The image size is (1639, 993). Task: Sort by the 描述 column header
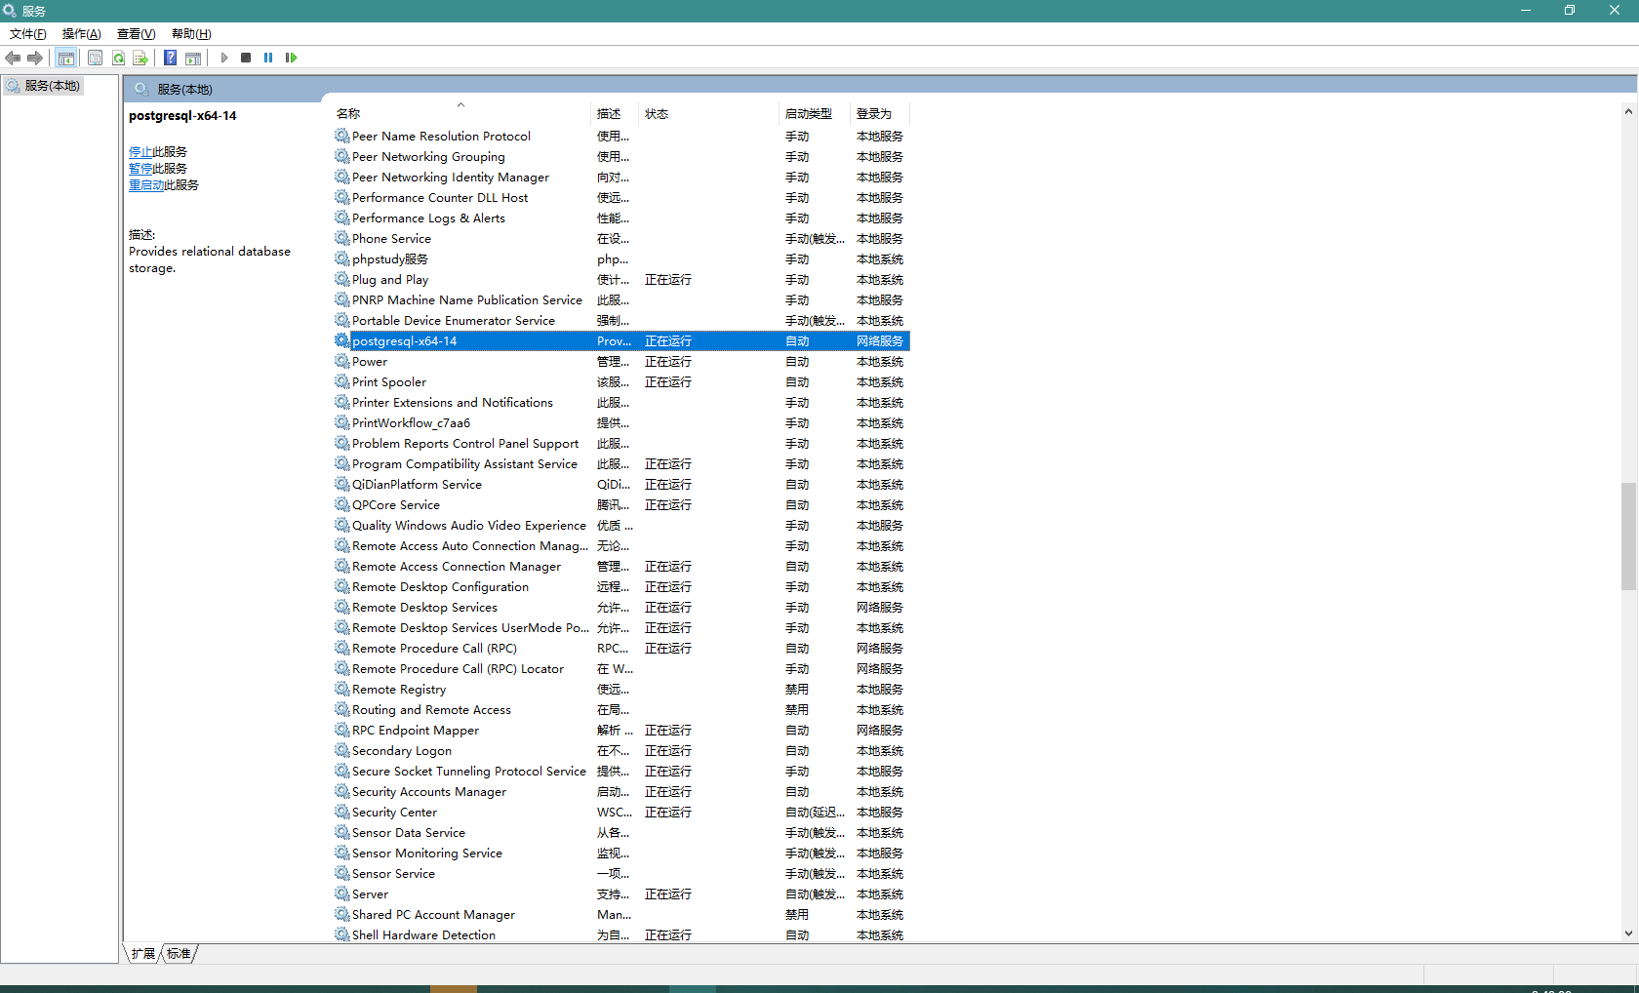616,114
